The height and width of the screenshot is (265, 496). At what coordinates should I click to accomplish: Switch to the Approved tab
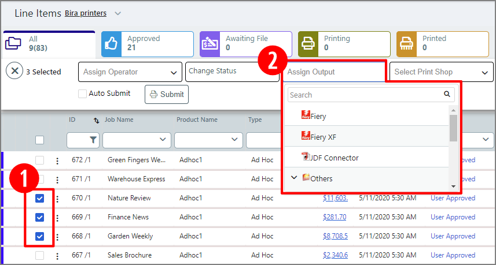(147, 44)
